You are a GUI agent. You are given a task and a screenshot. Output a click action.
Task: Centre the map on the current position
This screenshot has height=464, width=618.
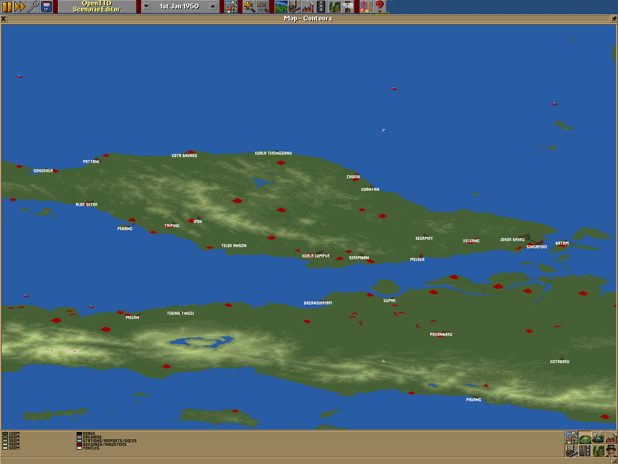[571, 437]
